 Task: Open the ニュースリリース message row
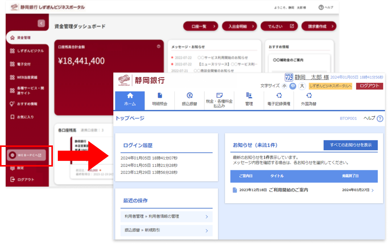(214, 64)
